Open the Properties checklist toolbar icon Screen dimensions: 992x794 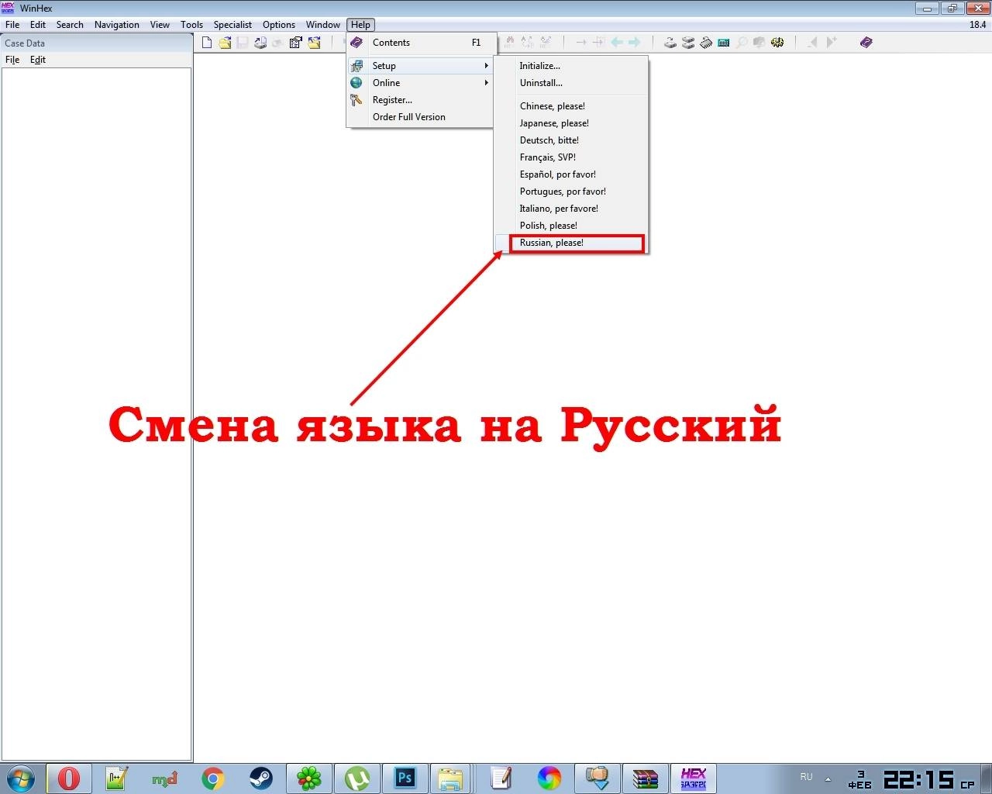click(295, 43)
